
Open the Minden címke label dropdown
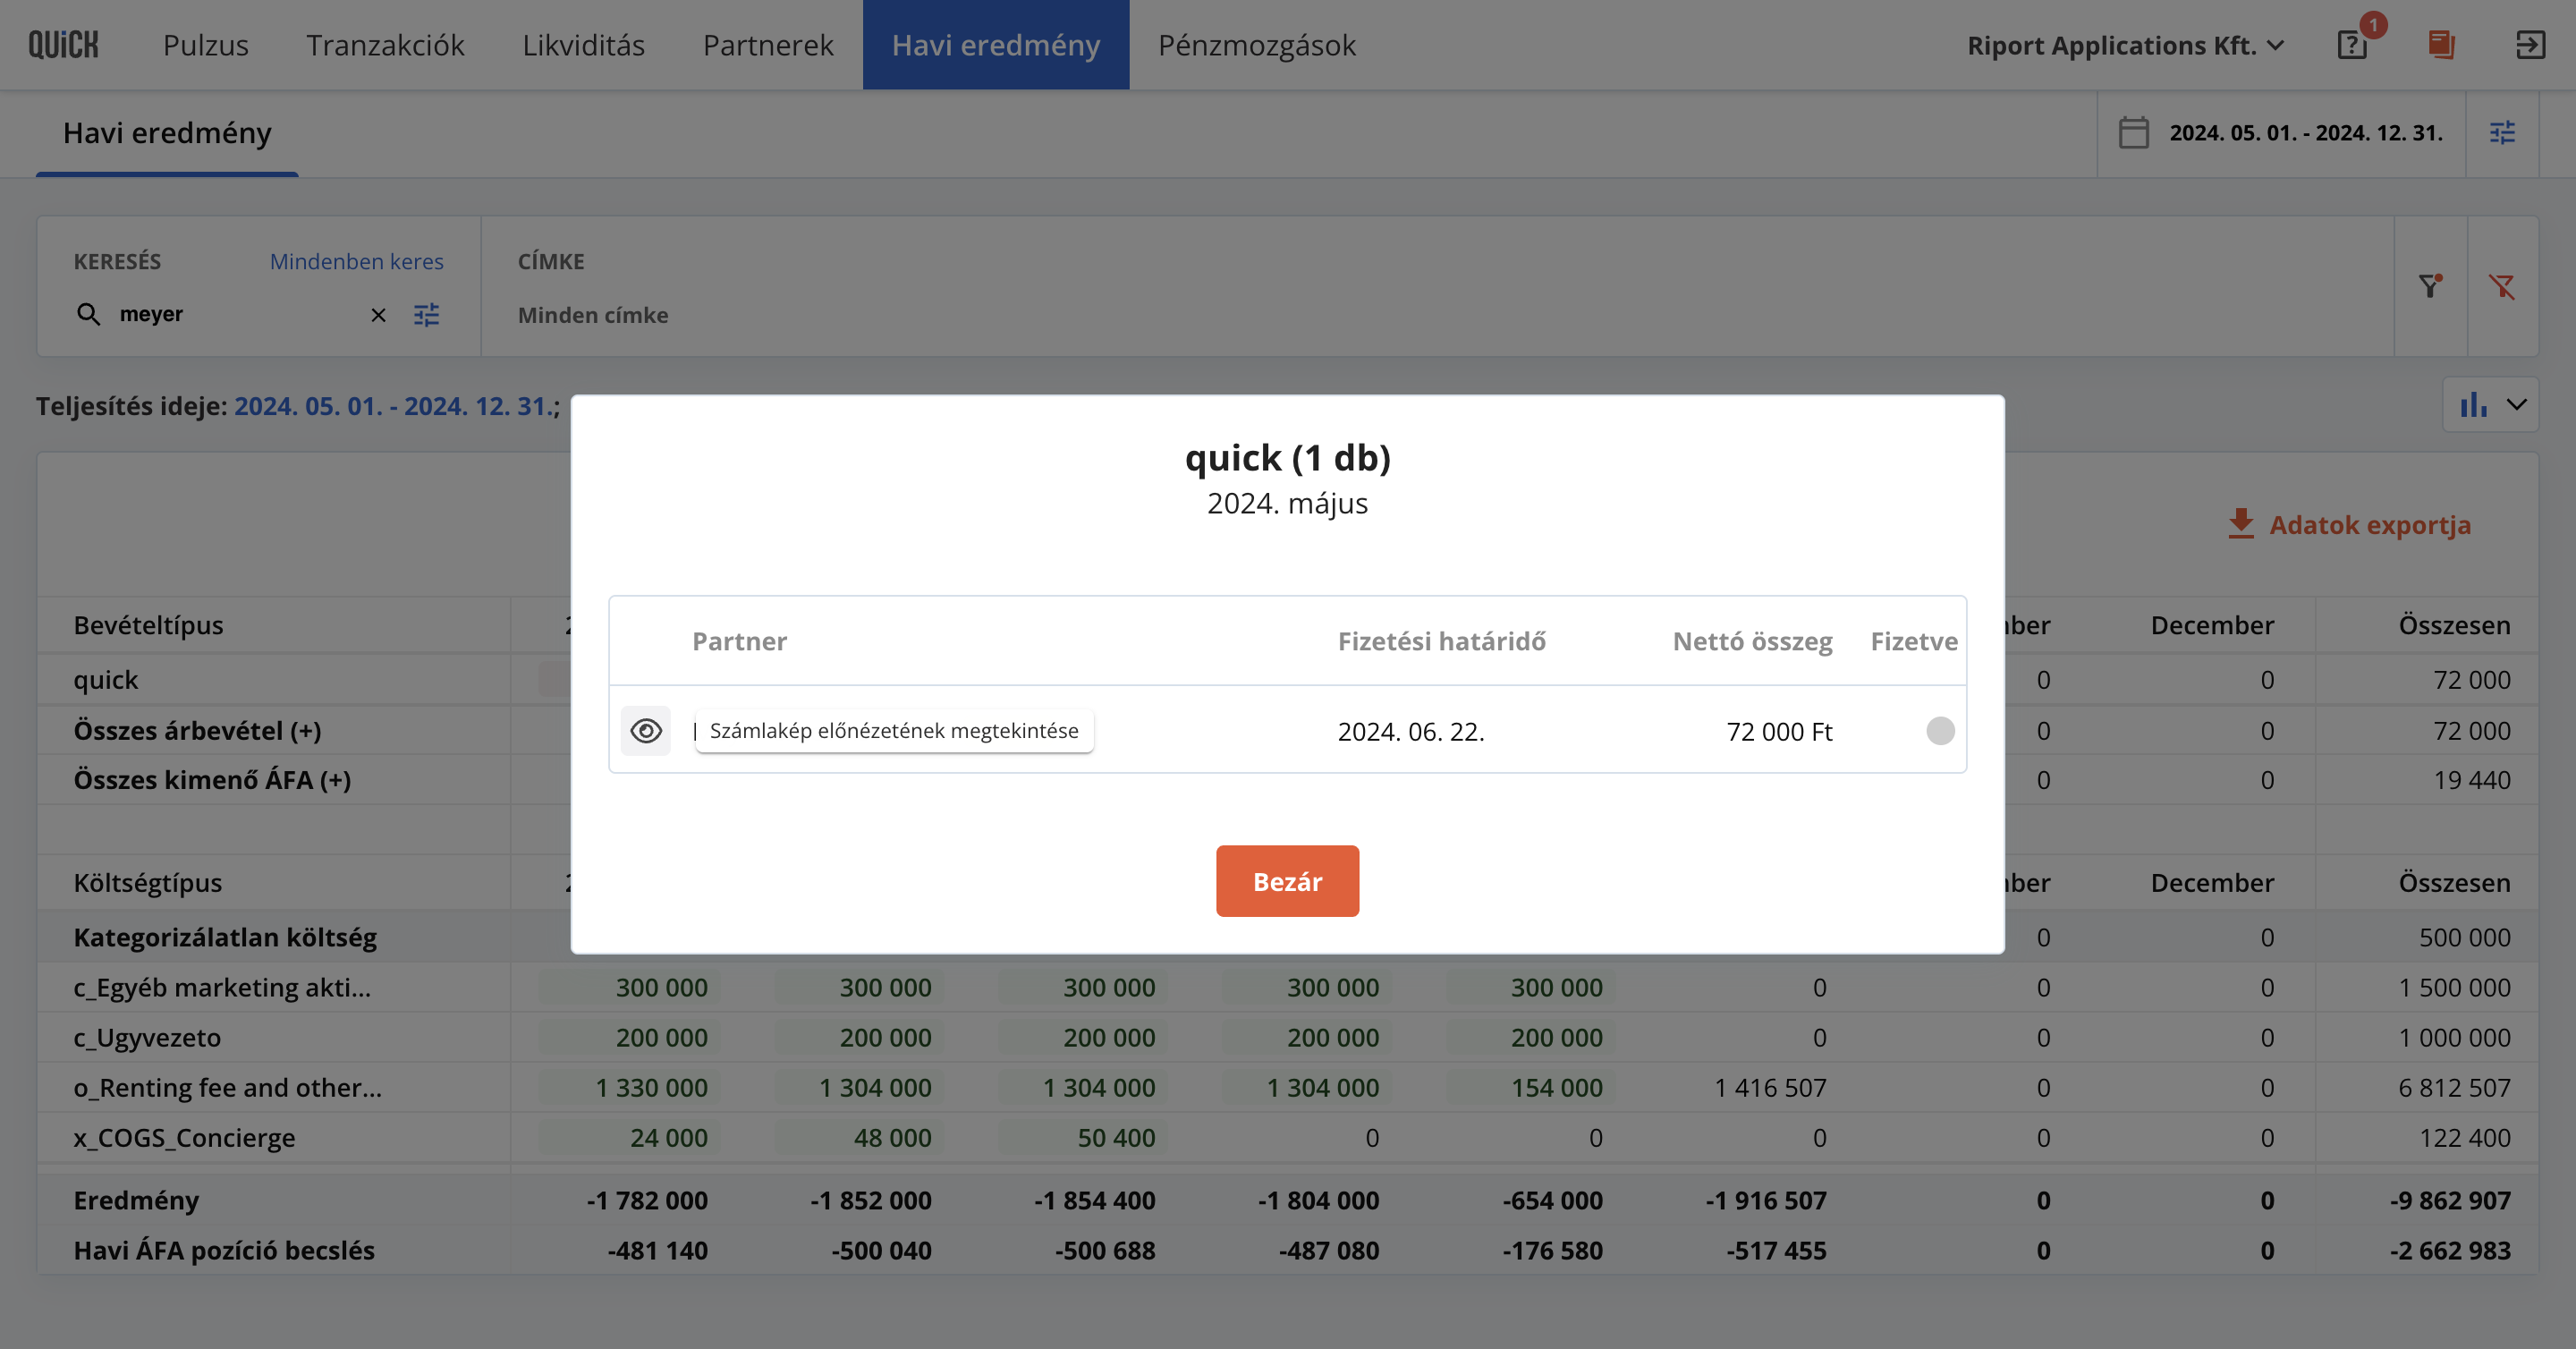point(593,315)
